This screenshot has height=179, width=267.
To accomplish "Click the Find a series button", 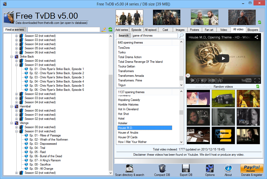I will coord(15,30).
